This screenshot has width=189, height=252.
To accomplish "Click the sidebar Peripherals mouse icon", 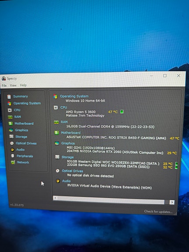I will point(13,156).
